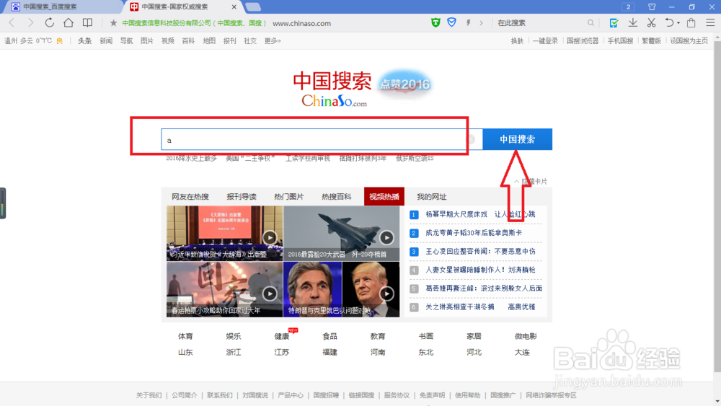Open a new tab with the tab button
The width and height of the screenshot is (721, 406).
253,7
